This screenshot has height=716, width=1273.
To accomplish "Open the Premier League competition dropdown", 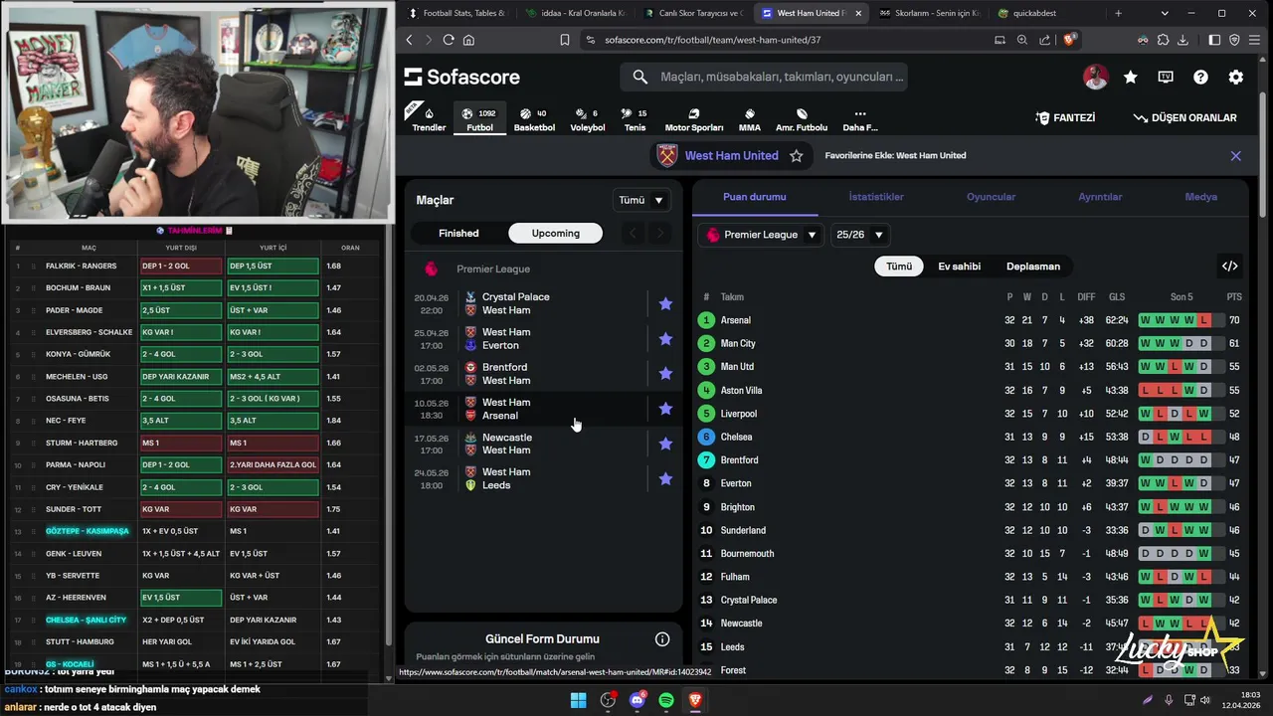I will point(762,235).
